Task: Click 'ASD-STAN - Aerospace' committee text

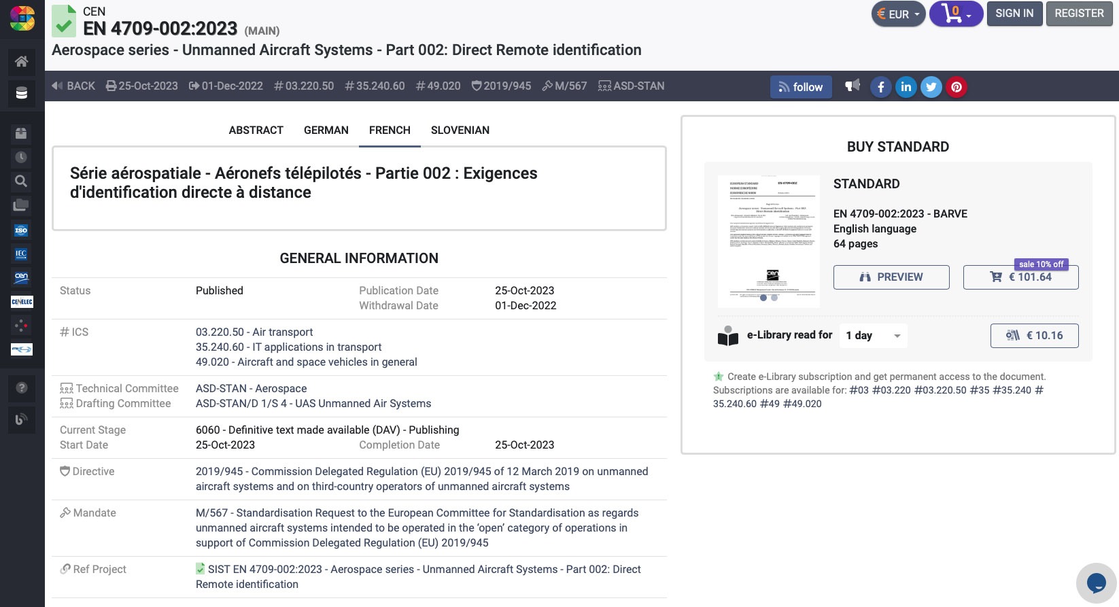Action: (252, 389)
